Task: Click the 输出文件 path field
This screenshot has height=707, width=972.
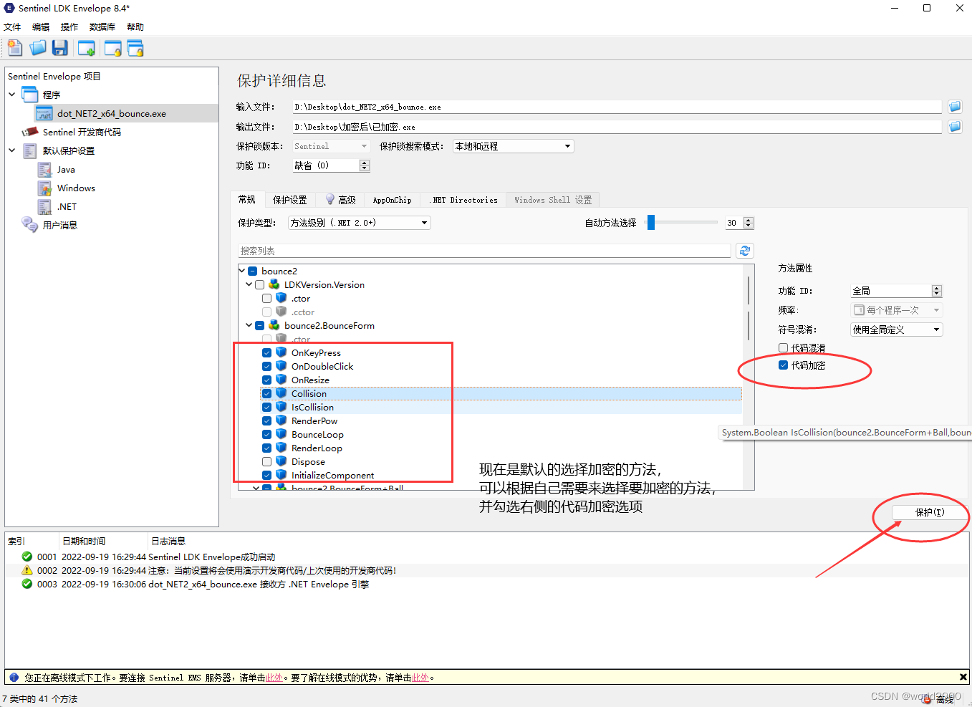Action: [x=617, y=127]
